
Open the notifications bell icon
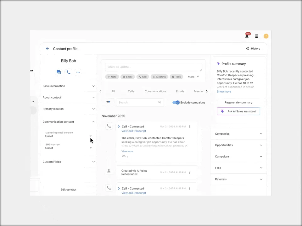click(247, 36)
